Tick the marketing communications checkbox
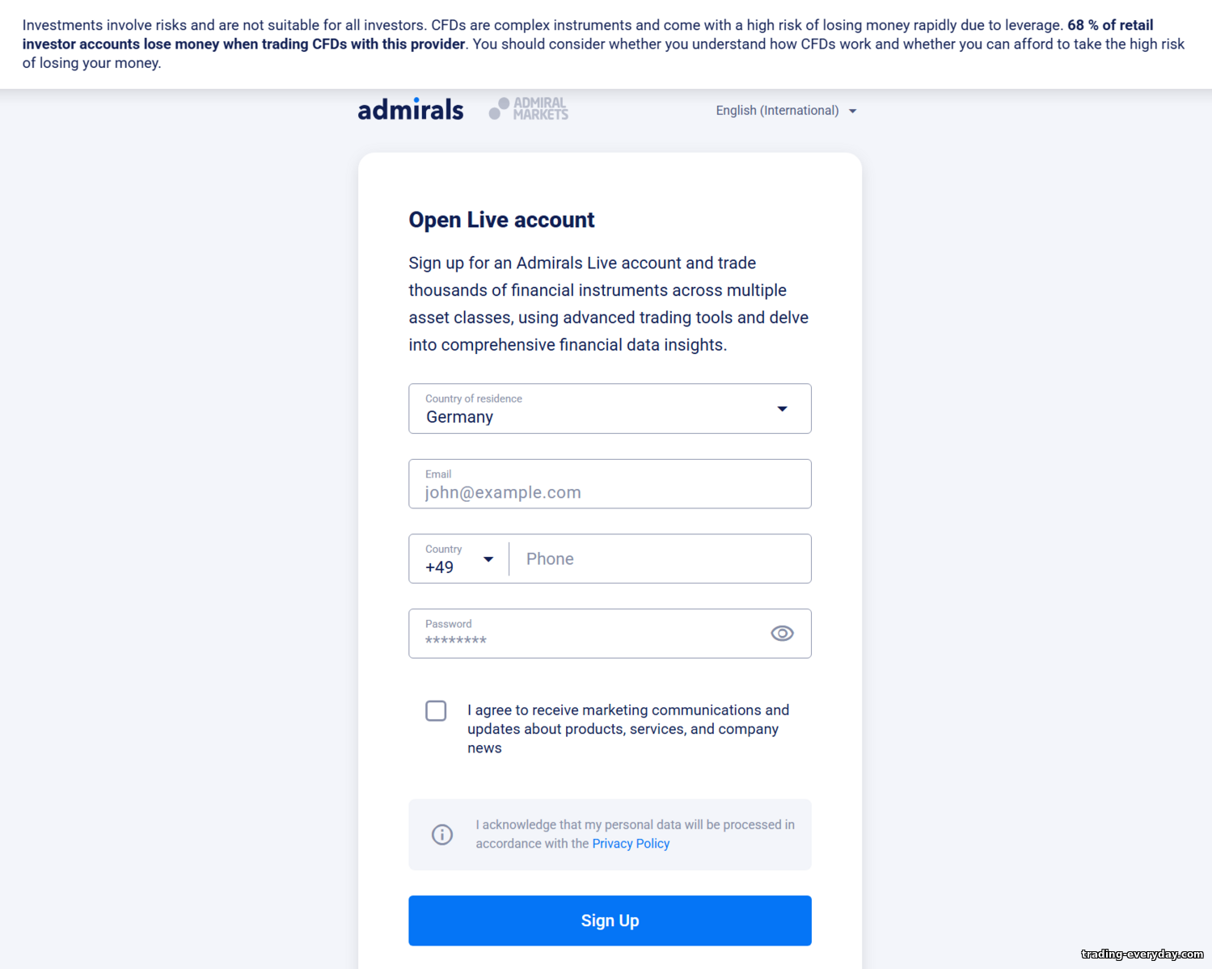Screen dimensions: 1212x969 click(436, 711)
